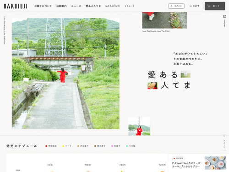The width and height of the screenshot is (229, 172).
Task: Click the vertical Instagram text link
Action: click(224, 23)
